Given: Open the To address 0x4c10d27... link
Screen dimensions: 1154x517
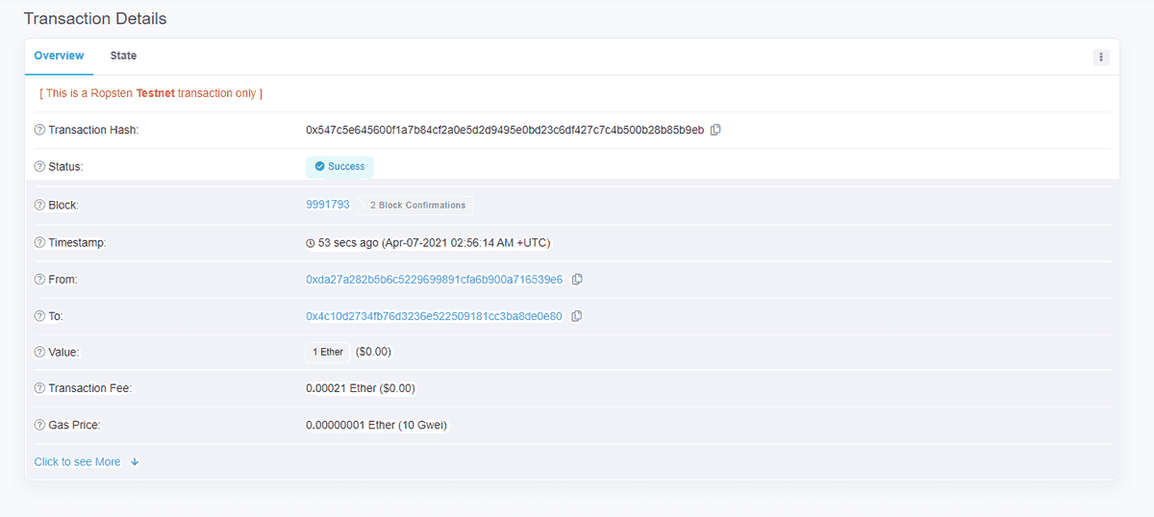Looking at the screenshot, I should pyautogui.click(x=434, y=316).
